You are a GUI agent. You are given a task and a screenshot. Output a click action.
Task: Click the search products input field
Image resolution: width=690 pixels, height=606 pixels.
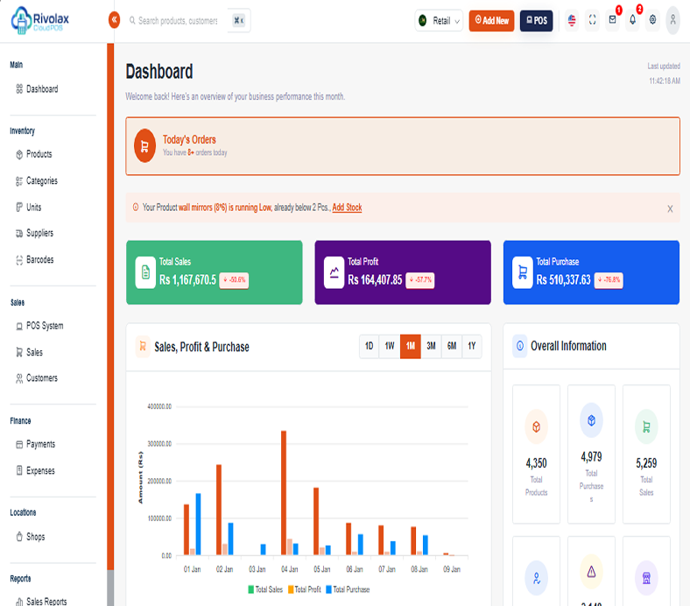[178, 20]
